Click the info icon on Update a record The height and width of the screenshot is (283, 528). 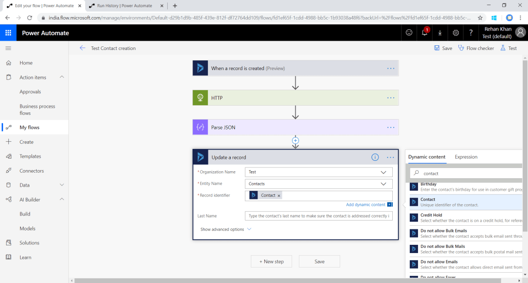(x=375, y=157)
